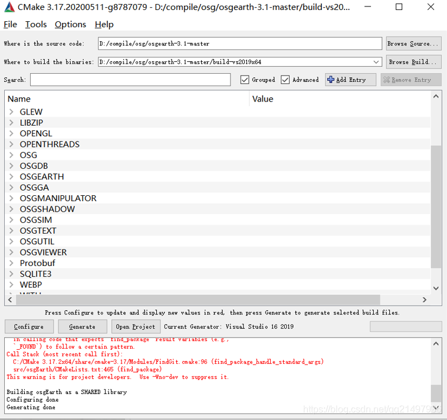Expand the OSGMANIPULATOR group
This screenshot has width=447, height=420.
click(11, 198)
